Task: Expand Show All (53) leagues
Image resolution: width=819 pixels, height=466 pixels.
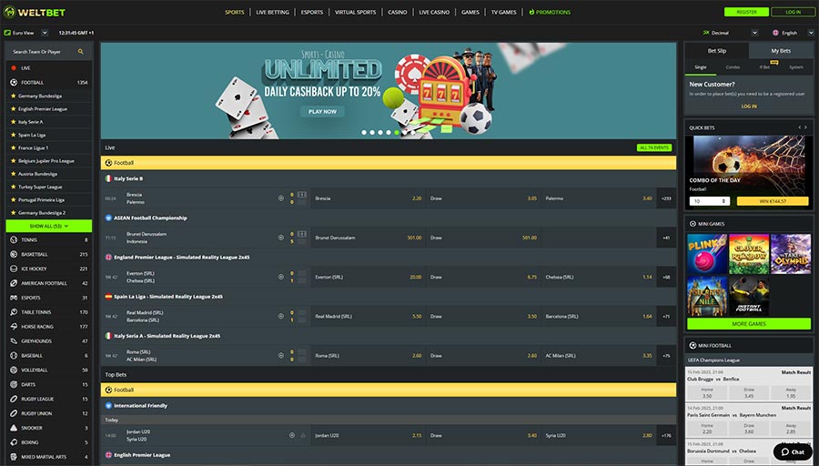Action: pyautogui.click(x=48, y=227)
